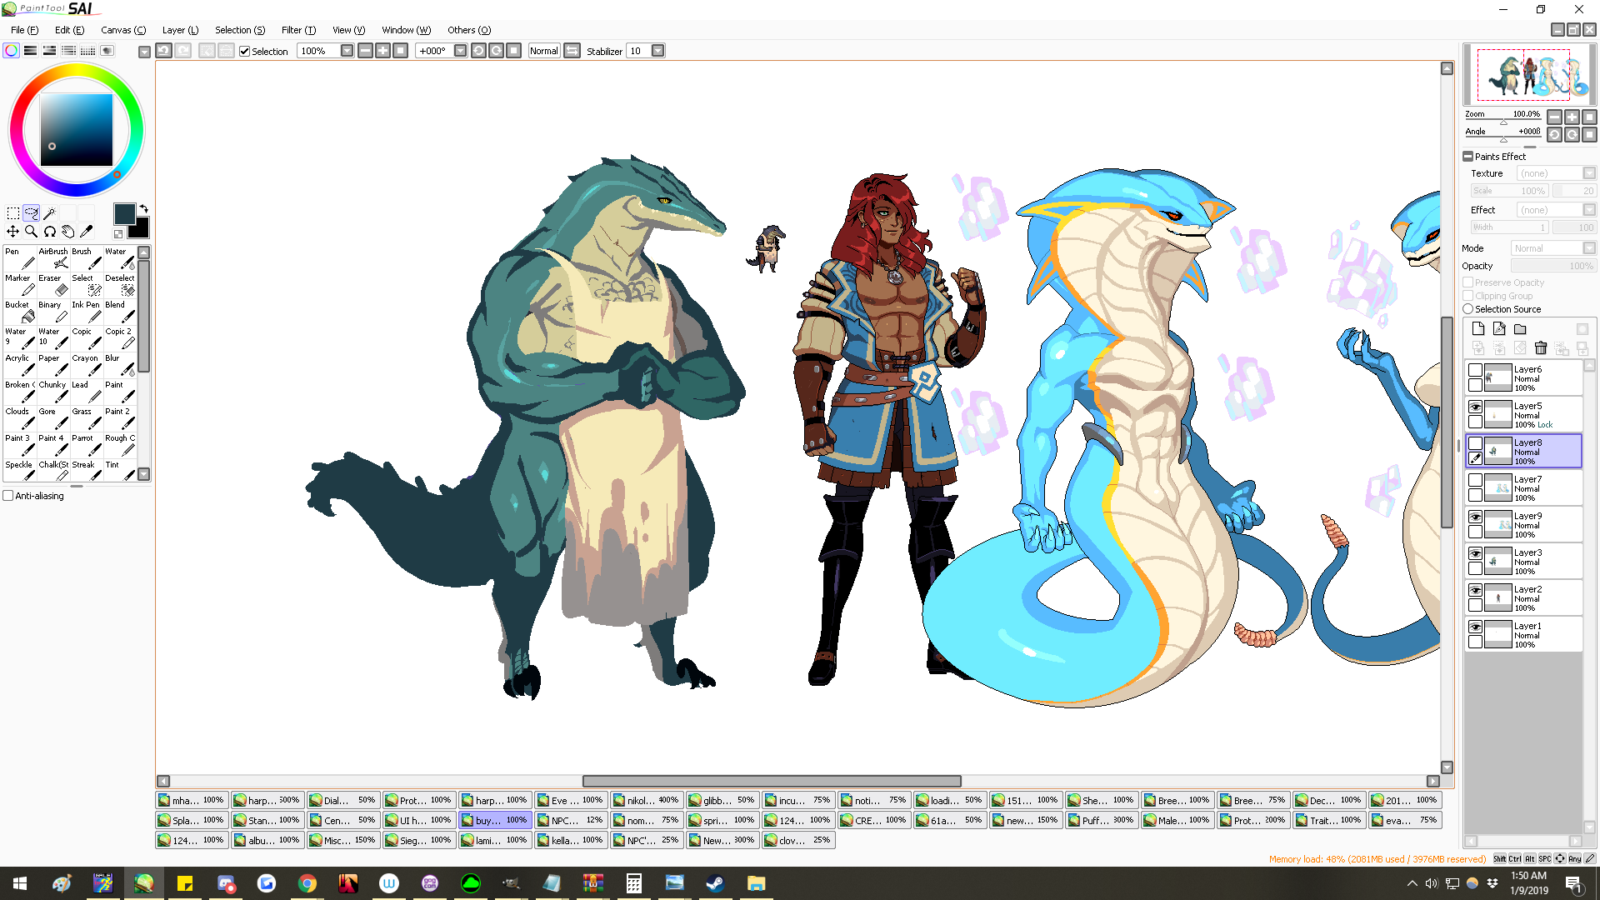
Task: Hide Layer3 using its eye icon
Action: tap(1475, 554)
